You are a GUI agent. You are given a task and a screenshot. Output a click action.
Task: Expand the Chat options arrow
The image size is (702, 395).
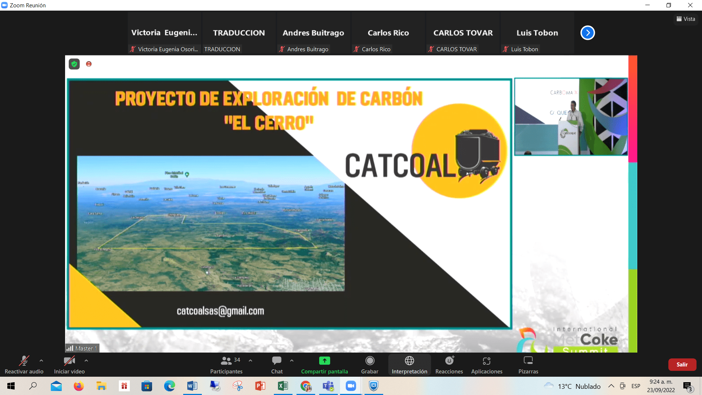tap(292, 361)
